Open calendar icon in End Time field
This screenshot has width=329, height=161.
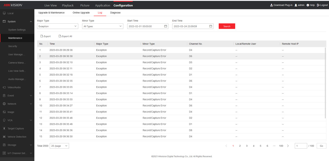click(x=211, y=26)
